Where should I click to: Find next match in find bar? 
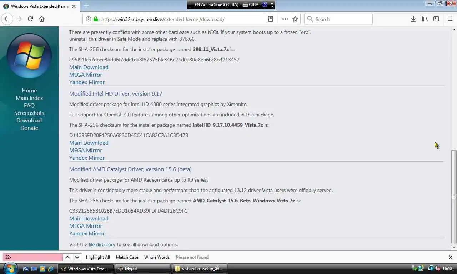[x=77, y=257]
